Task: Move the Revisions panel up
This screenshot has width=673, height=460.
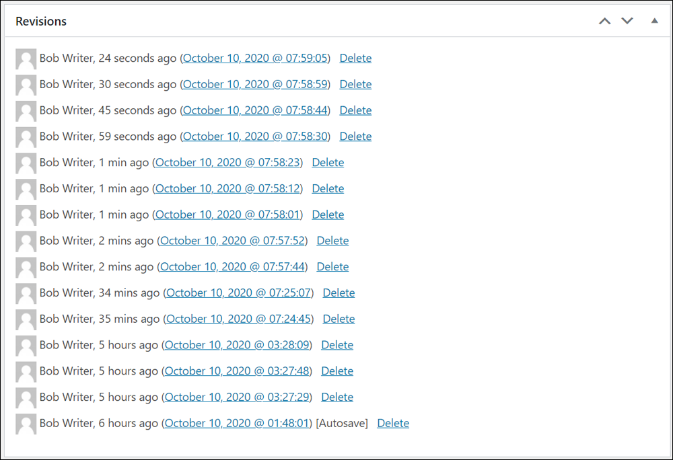Action: point(605,21)
